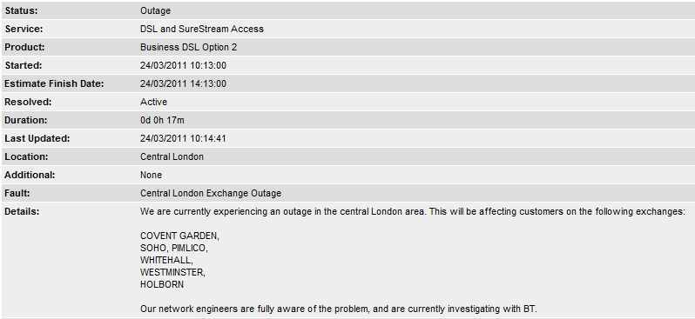This screenshot has width=695, height=319.
Task: Select DSL and SureStream Access text
Action: pyautogui.click(x=202, y=30)
